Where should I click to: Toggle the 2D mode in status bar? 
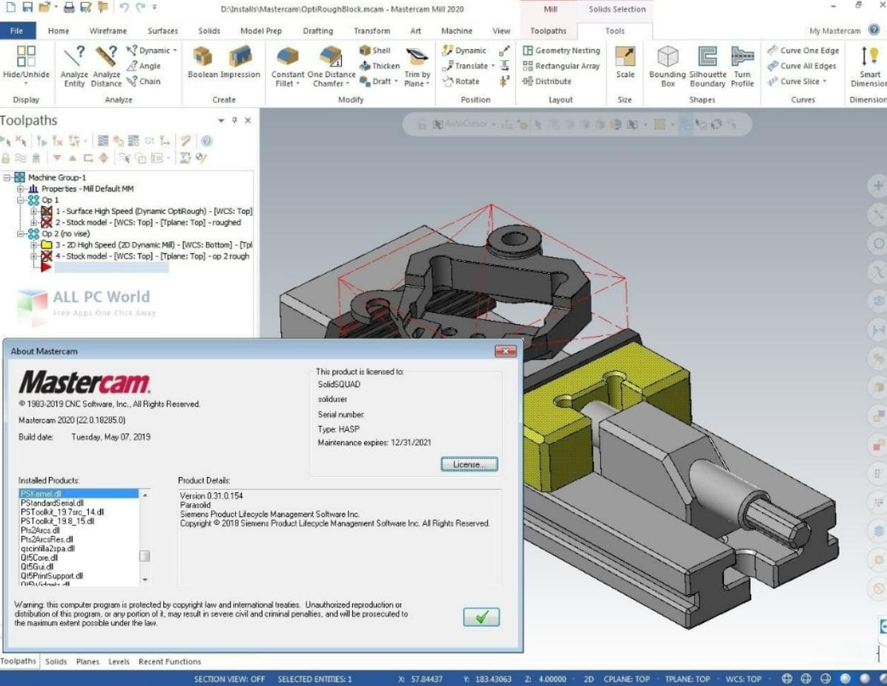click(588, 679)
